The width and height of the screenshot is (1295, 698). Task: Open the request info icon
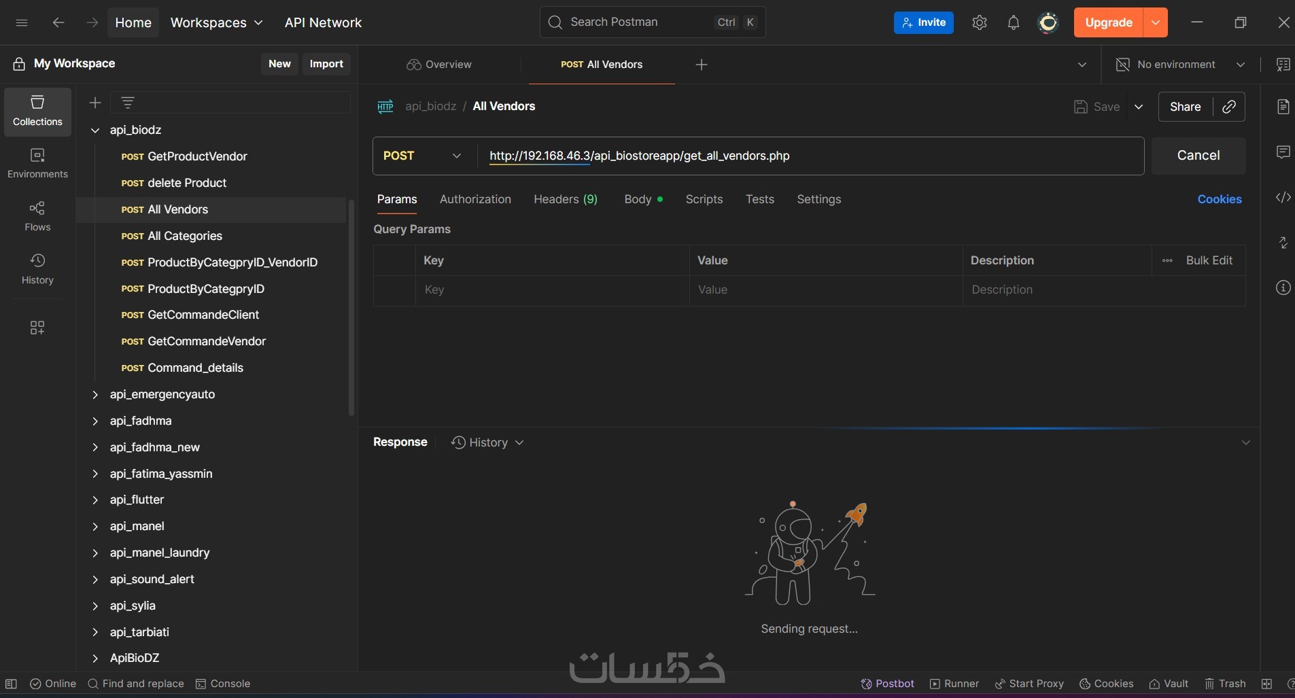(x=1283, y=287)
